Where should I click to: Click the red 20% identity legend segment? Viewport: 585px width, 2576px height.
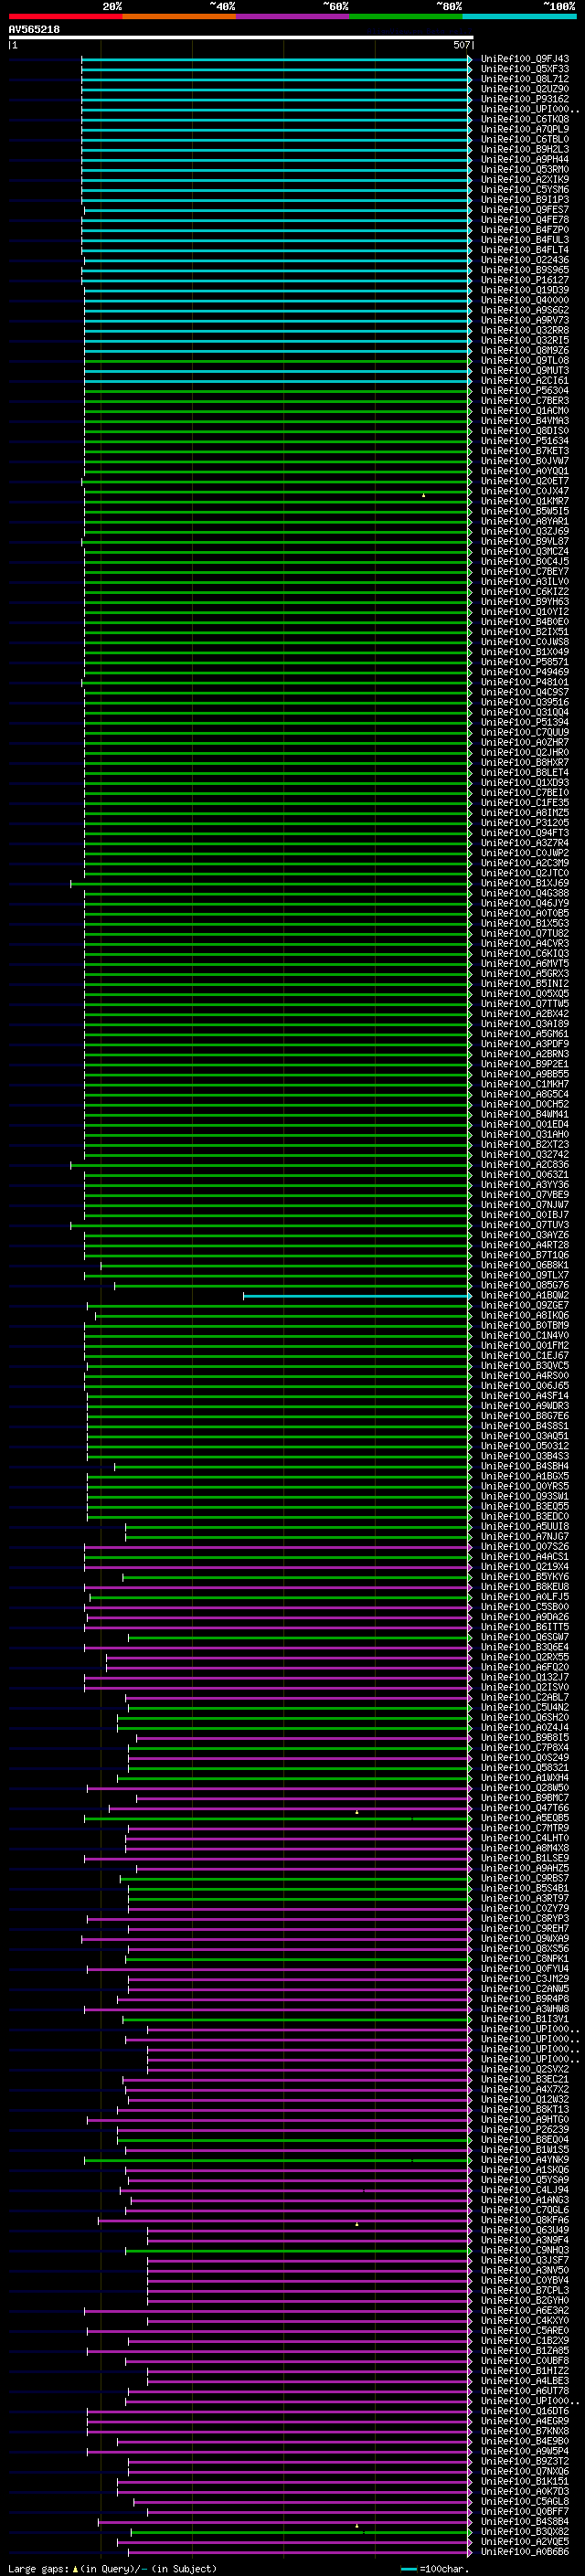point(65,17)
